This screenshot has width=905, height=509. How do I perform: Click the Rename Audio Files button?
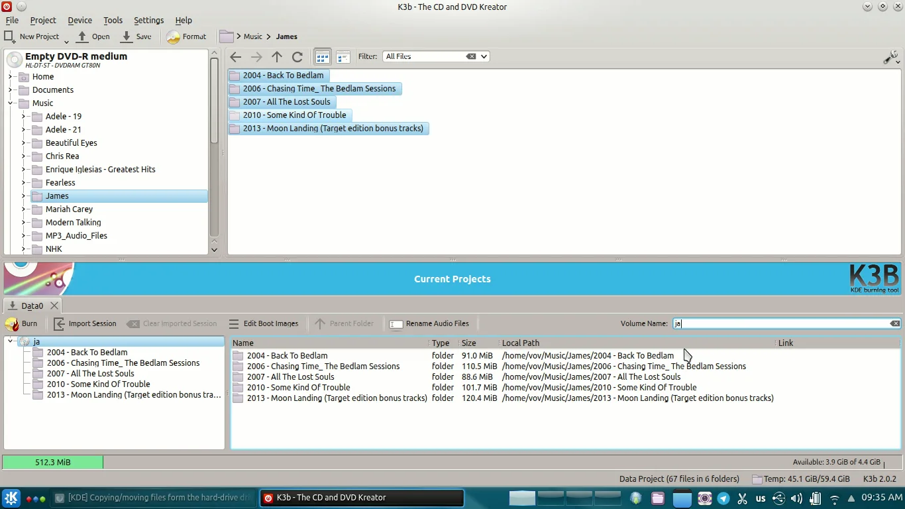click(429, 323)
